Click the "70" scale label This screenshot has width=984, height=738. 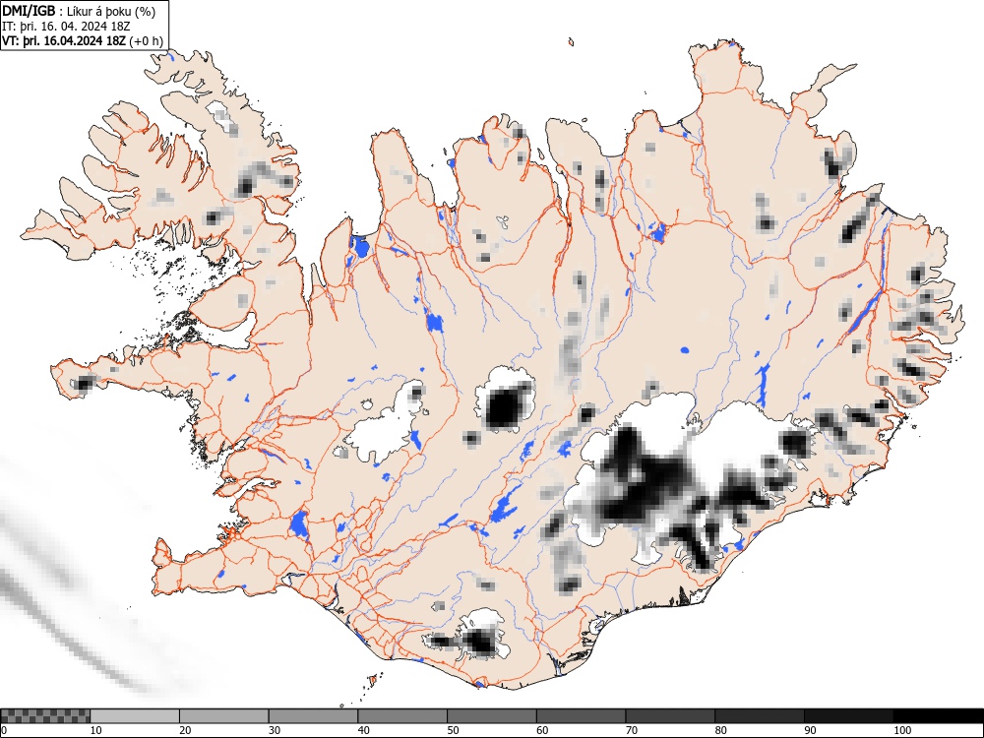point(632,730)
